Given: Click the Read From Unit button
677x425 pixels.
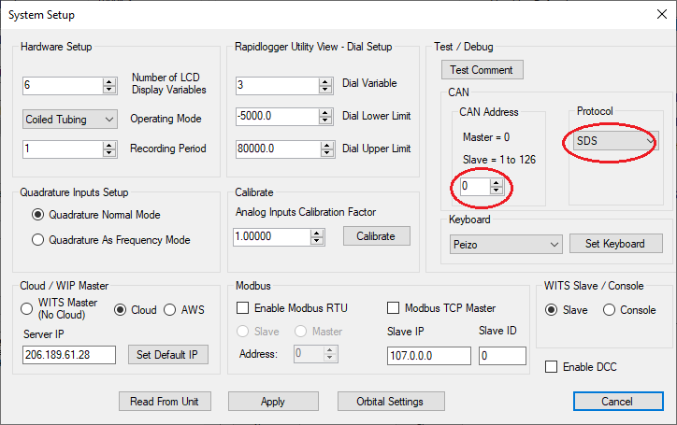Looking at the screenshot, I should coord(165,402).
